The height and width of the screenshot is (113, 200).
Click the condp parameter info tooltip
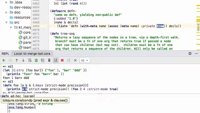pos(35,100)
